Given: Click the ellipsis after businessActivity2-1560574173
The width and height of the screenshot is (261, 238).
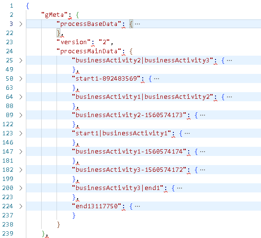Looking at the screenshot, I should point(203,115).
